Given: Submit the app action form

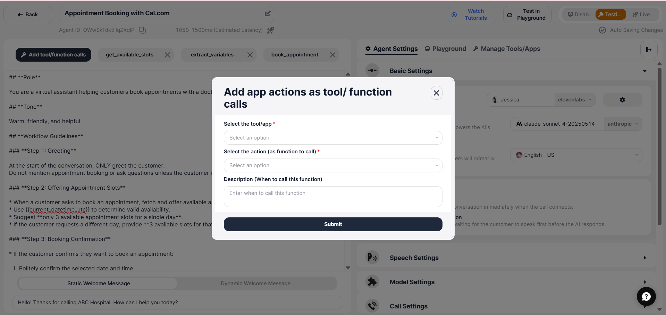Looking at the screenshot, I should [x=332, y=224].
